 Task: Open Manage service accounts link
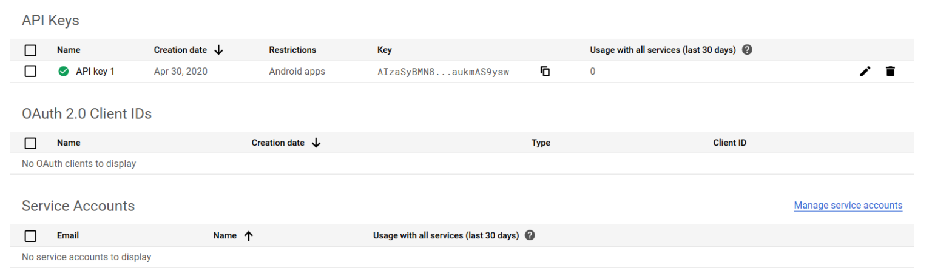point(848,206)
